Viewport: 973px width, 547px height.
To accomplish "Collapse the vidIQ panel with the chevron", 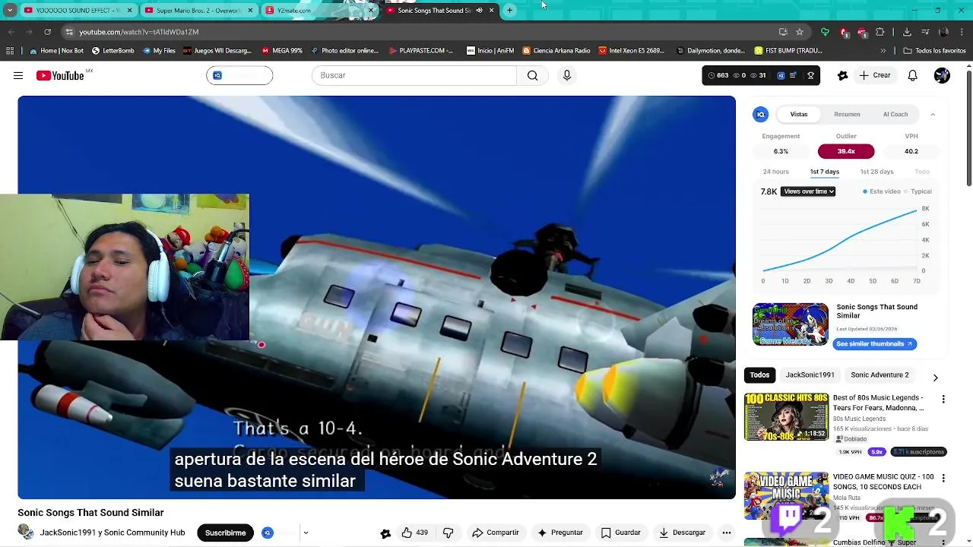I will click(x=933, y=115).
